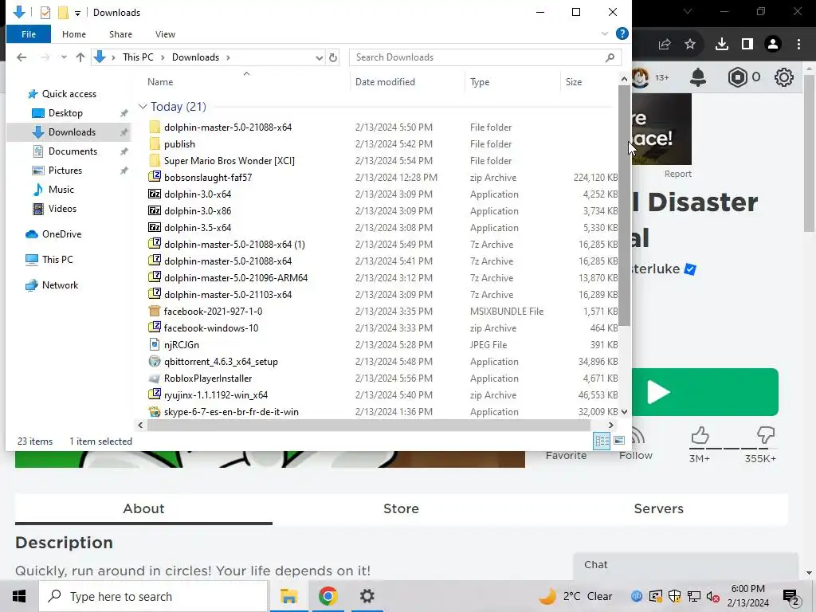
Task: Open recent locations dropdown arrow
Action: coord(64,57)
